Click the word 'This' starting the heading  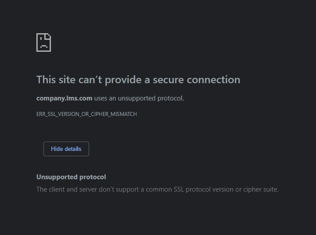46,80
